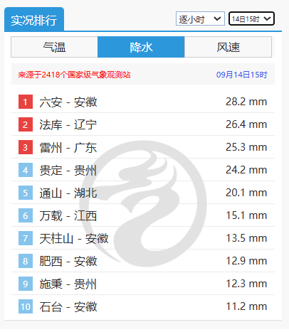Switch to the 气温 tab
The image size is (289, 332).
(x=54, y=47)
